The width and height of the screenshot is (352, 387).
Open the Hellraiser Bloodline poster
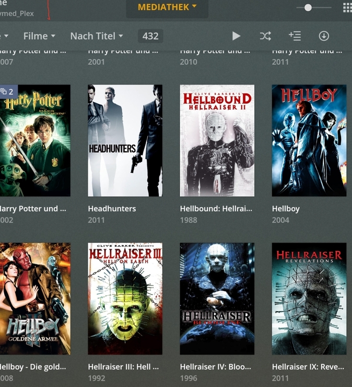click(x=217, y=299)
